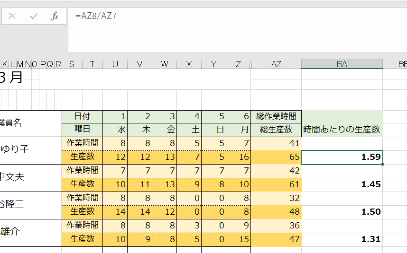The width and height of the screenshot is (407, 253).
Task: Click the 総生産数 header cell
Action: (276, 129)
